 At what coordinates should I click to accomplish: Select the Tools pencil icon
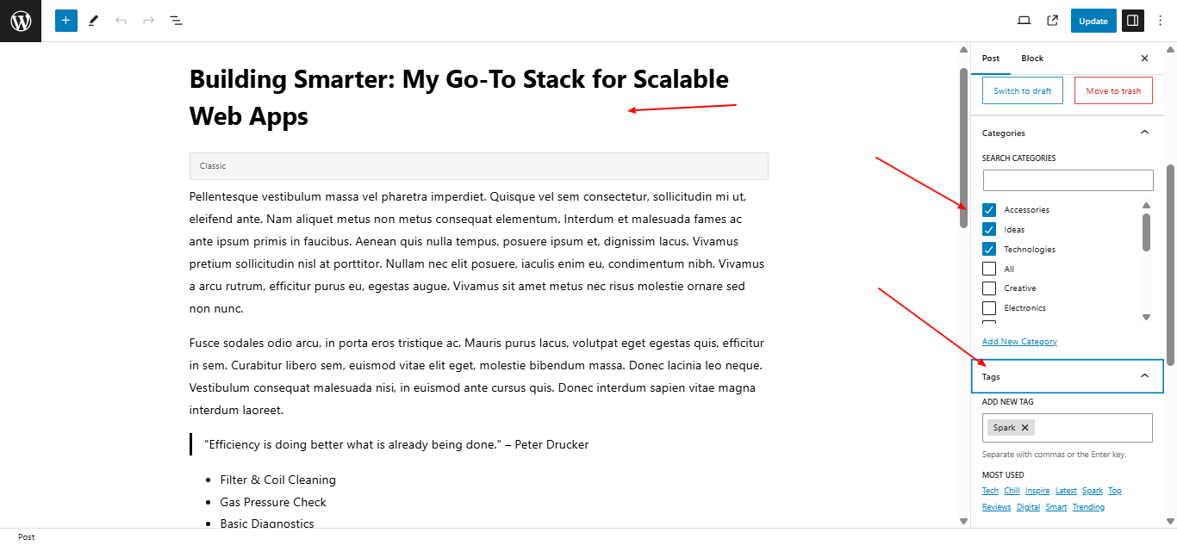[94, 21]
